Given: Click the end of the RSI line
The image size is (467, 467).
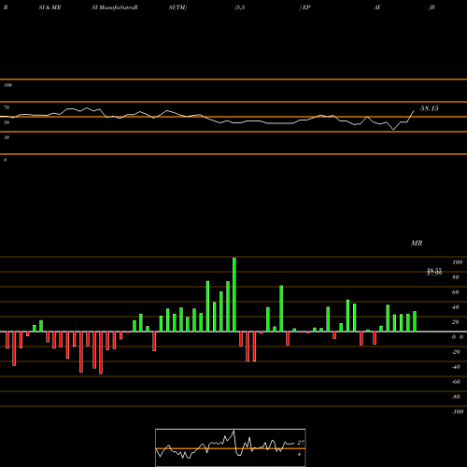Looking at the screenshot, I should [x=414, y=110].
